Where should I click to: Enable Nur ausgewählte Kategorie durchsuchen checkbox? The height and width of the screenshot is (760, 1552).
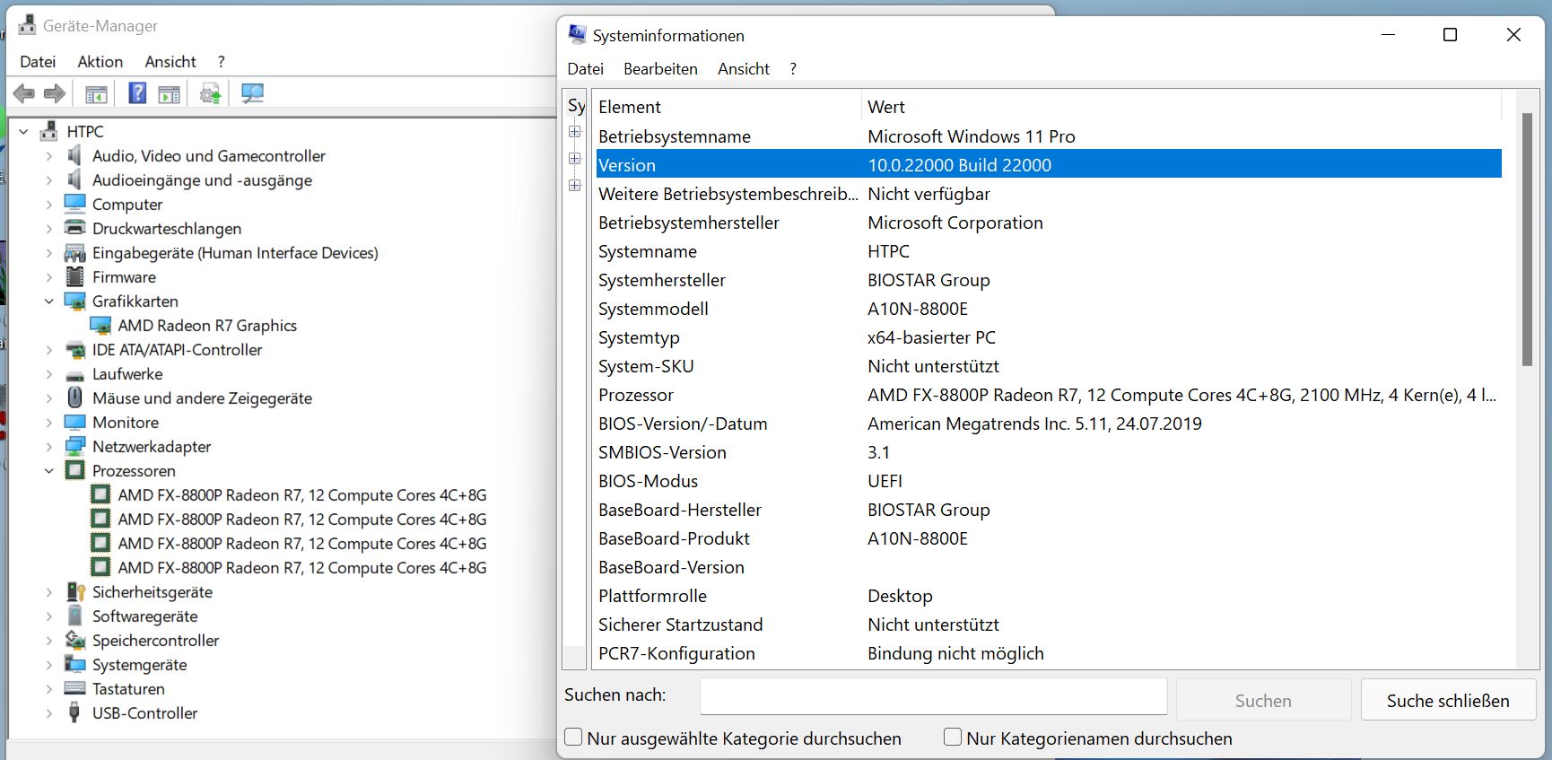(x=573, y=738)
